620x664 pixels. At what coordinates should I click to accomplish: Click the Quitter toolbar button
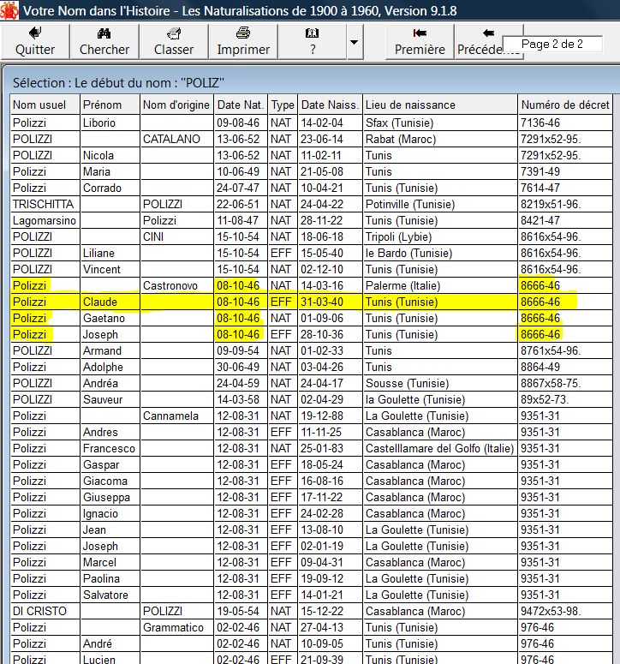tap(35, 41)
